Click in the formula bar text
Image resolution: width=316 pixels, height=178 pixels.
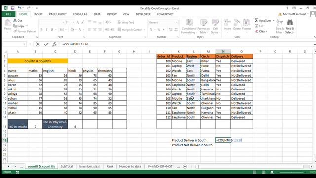[76, 44]
